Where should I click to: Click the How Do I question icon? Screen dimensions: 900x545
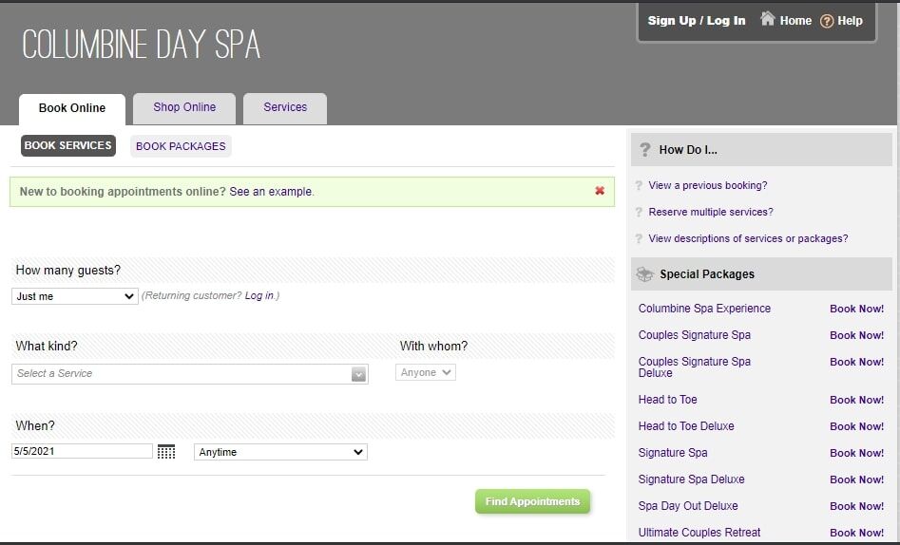click(x=645, y=150)
